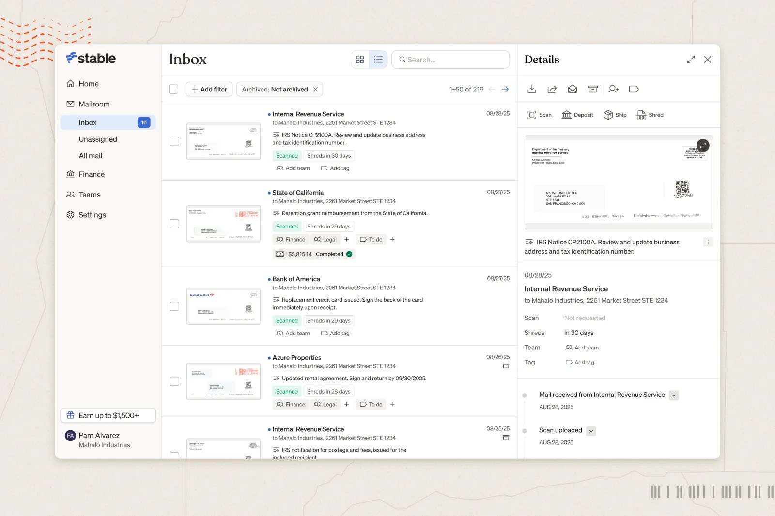Image resolution: width=775 pixels, height=516 pixels.
Task: Click the Add filter button
Action: point(209,89)
